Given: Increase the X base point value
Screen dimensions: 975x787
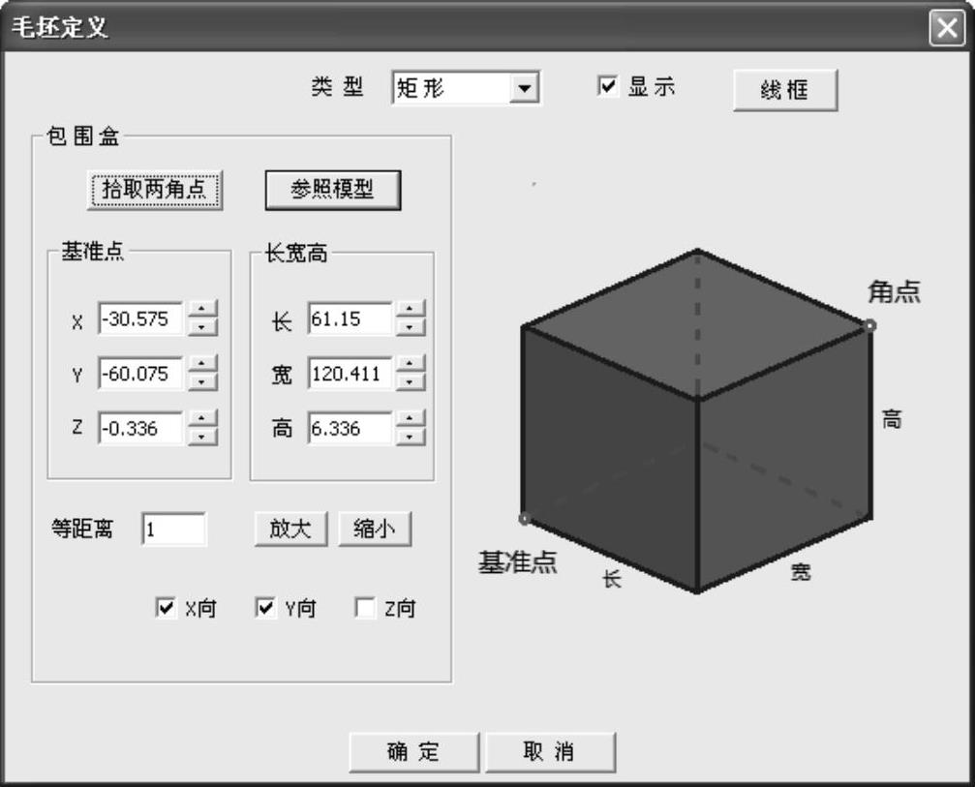Looking at the screenshot, I should [x=202, y=310].
